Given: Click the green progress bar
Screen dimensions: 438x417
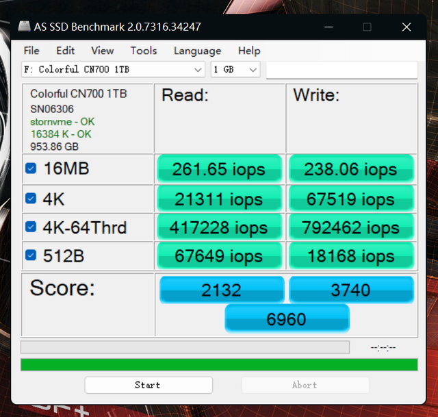Looking at the screenshot, I should [x=219, y=365].
